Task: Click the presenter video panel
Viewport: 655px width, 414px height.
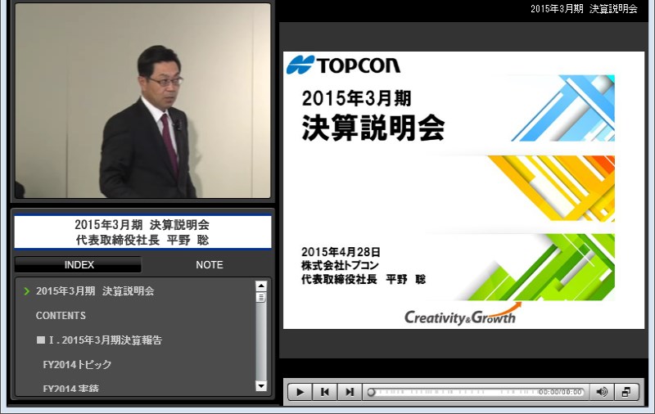Action: point(142,101)
